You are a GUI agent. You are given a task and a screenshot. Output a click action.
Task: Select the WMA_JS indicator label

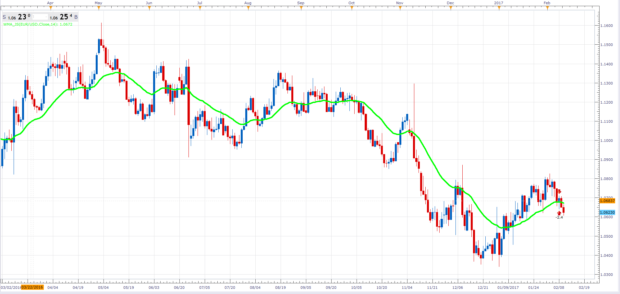coord(38,24)
